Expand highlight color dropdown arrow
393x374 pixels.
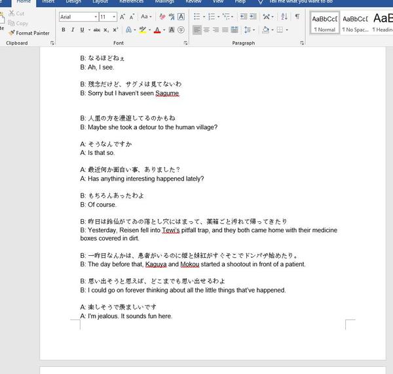coord(149,30)
